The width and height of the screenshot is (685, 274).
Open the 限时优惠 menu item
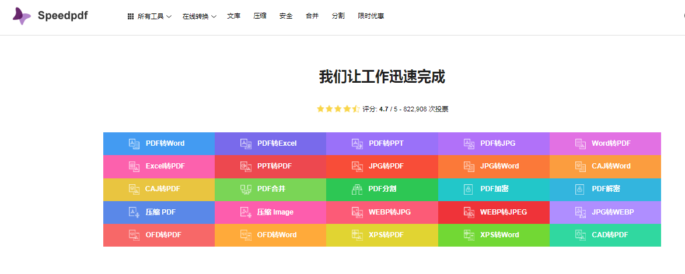371,16
